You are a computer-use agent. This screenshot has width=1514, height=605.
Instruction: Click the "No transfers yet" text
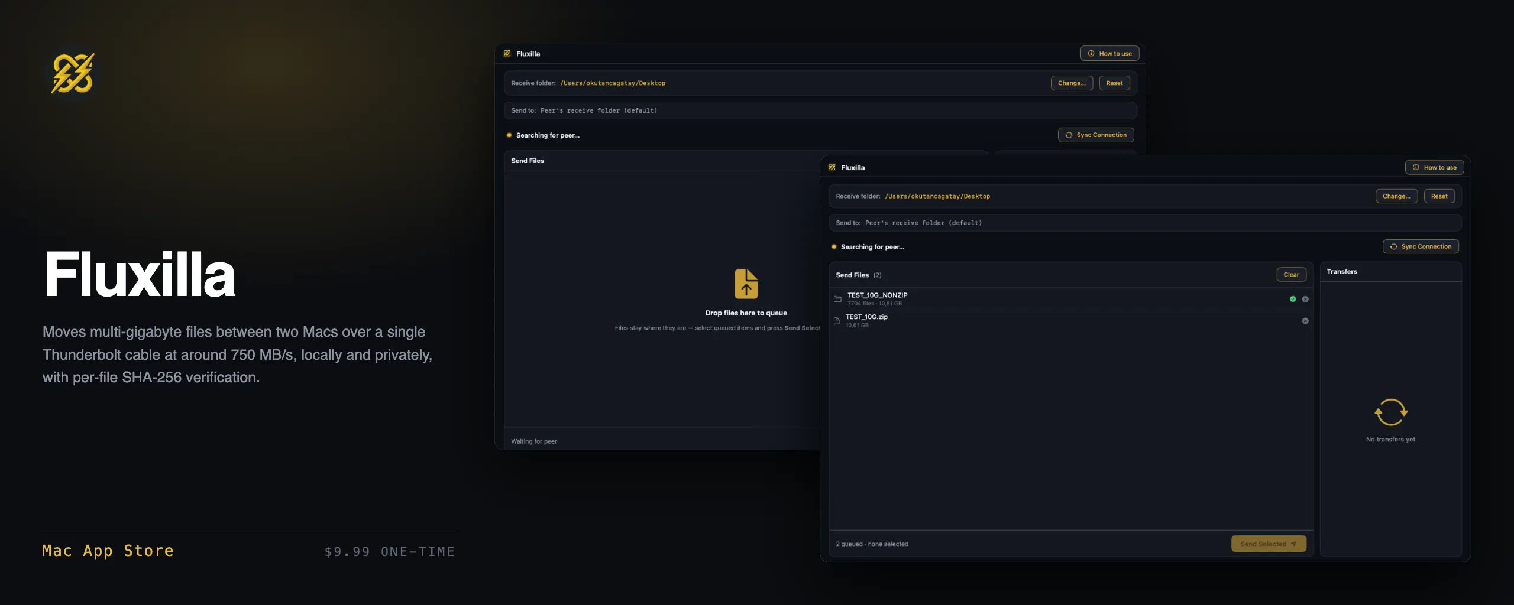coord(1390,440)
